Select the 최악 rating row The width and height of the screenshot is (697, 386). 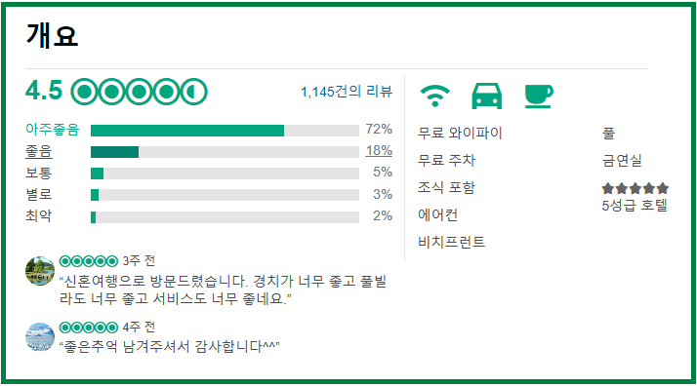209,216
